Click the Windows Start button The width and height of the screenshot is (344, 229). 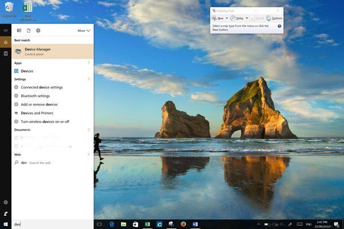coord(6,224)
